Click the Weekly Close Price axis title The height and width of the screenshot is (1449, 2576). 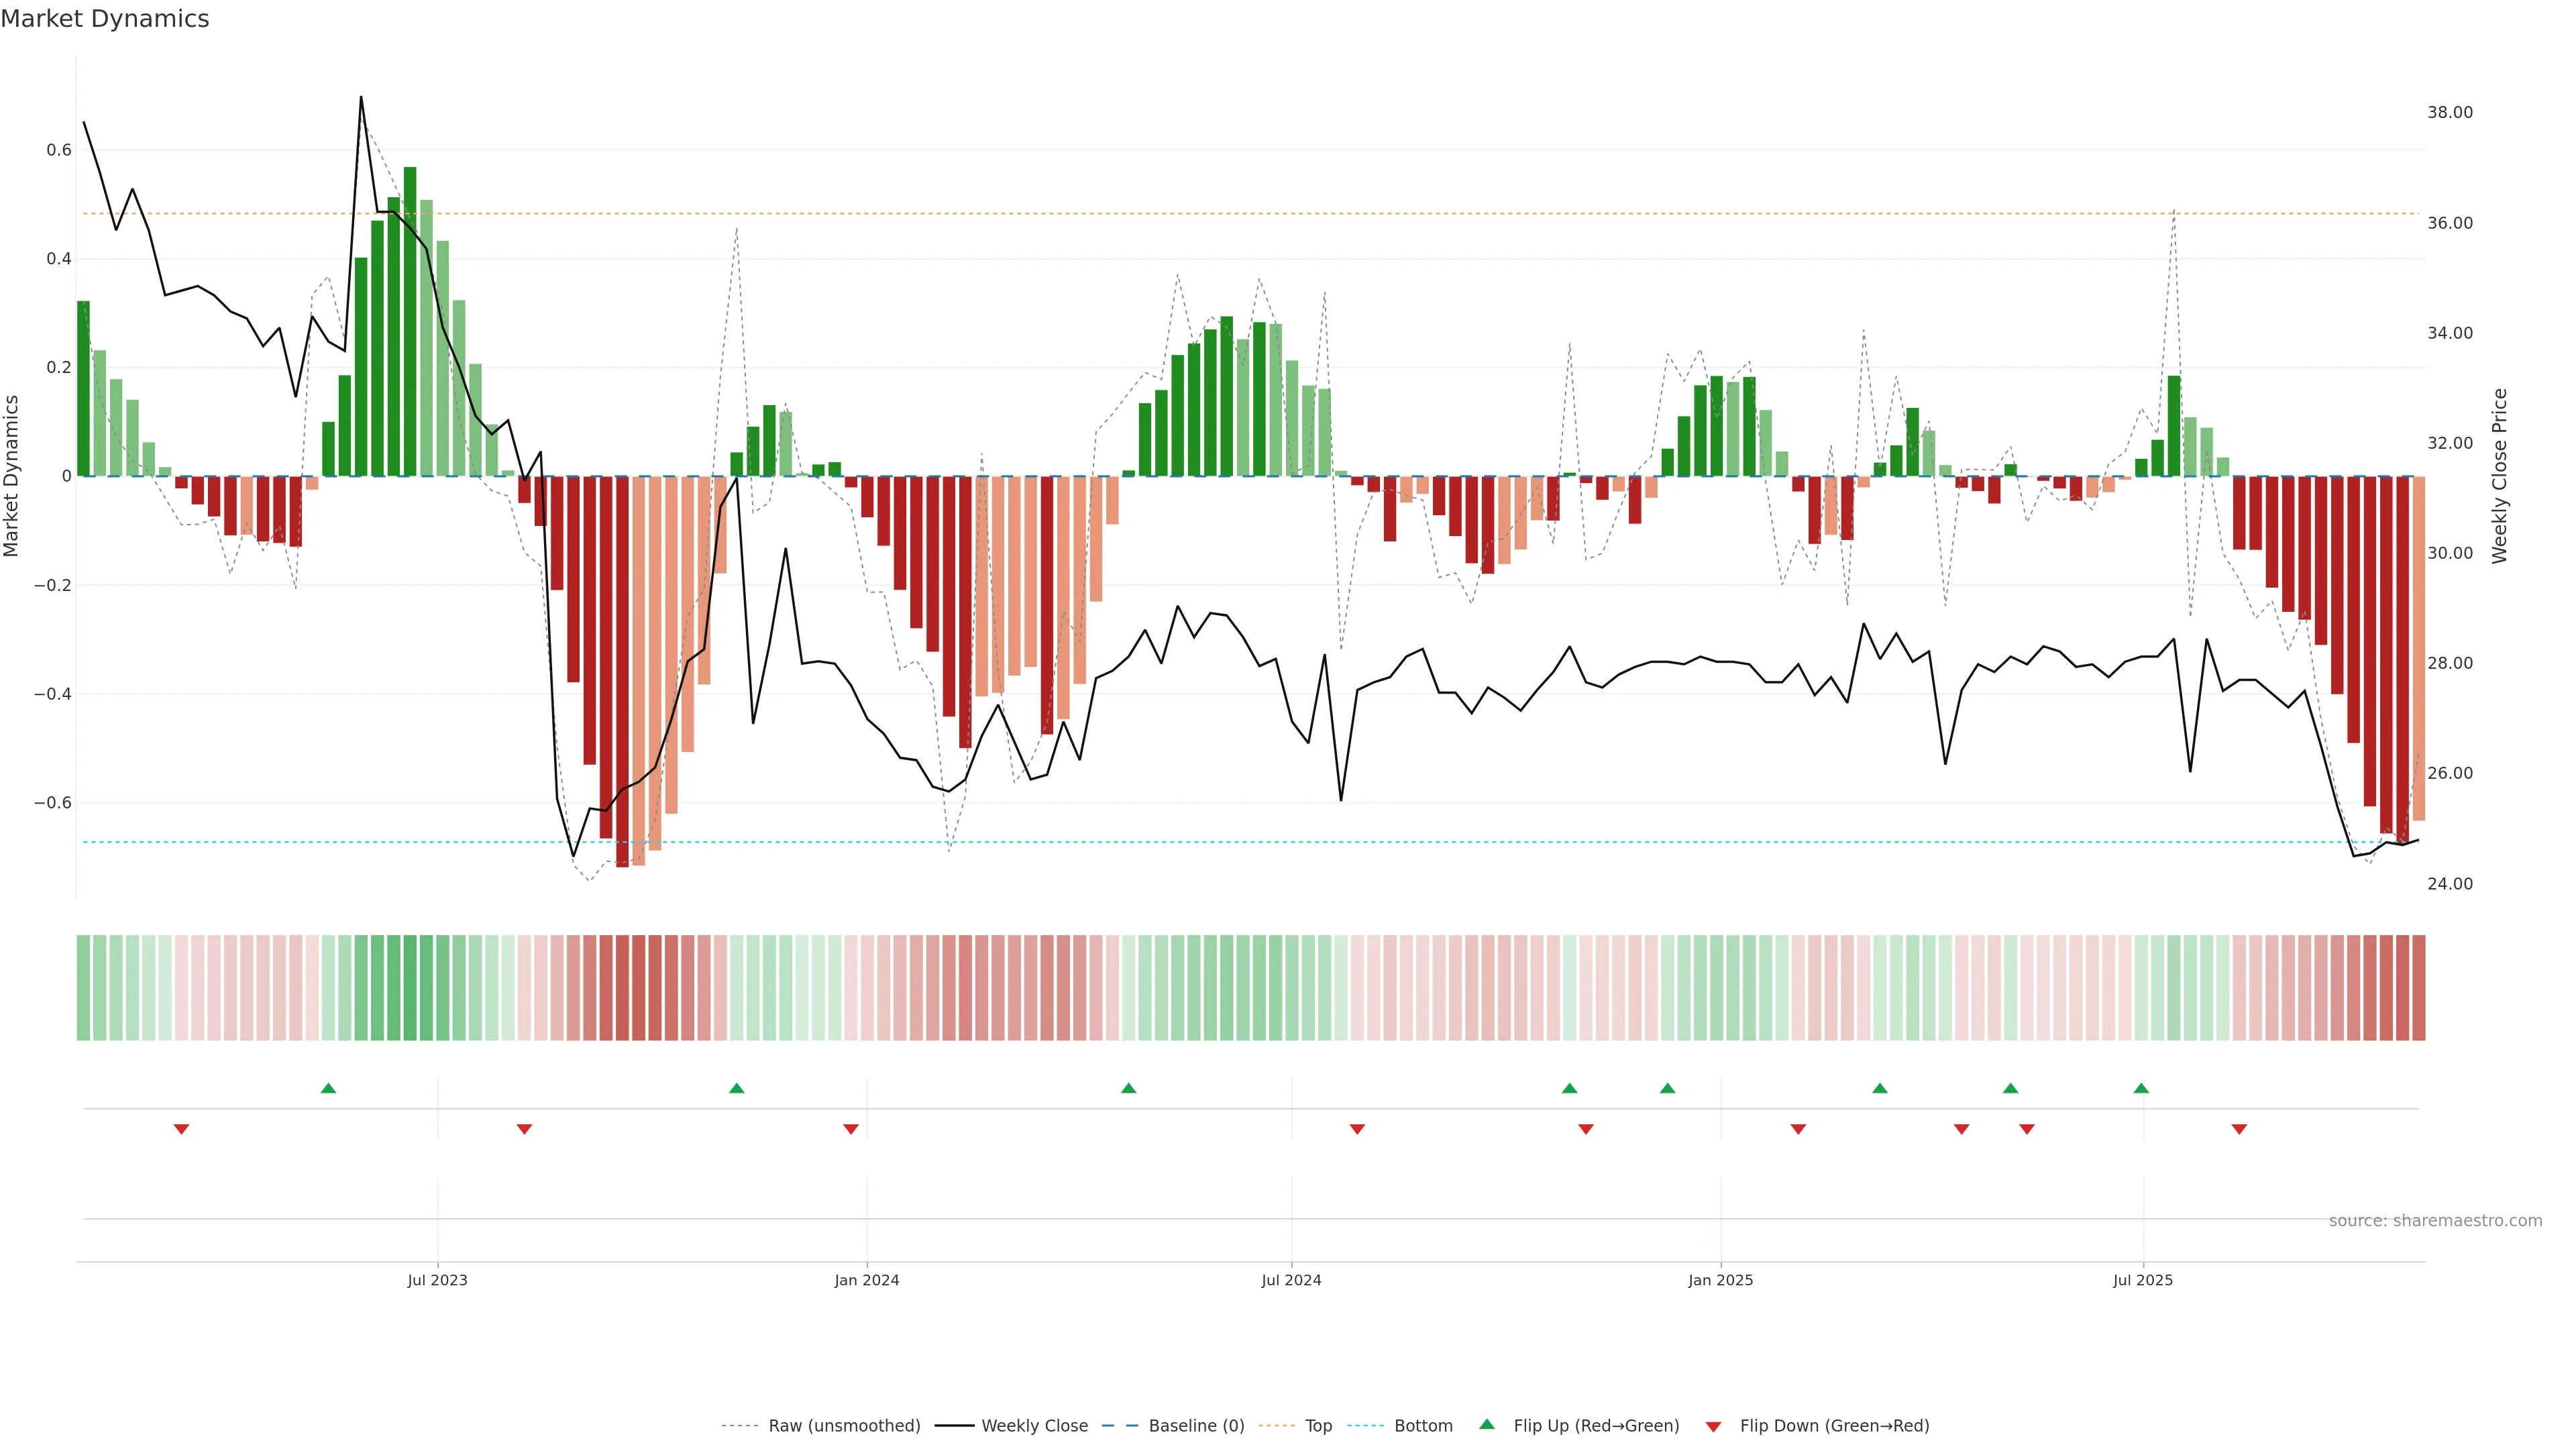(x=2499, y=476)
